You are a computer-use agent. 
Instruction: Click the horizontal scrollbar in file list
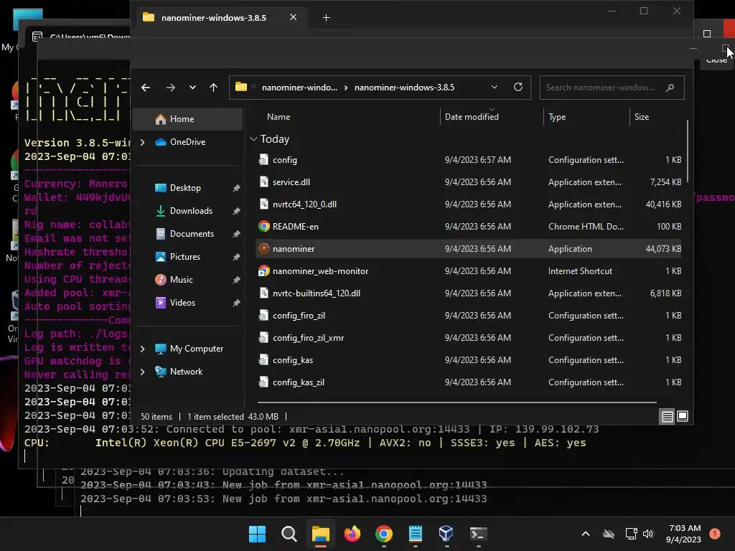[x=457, y=402]
